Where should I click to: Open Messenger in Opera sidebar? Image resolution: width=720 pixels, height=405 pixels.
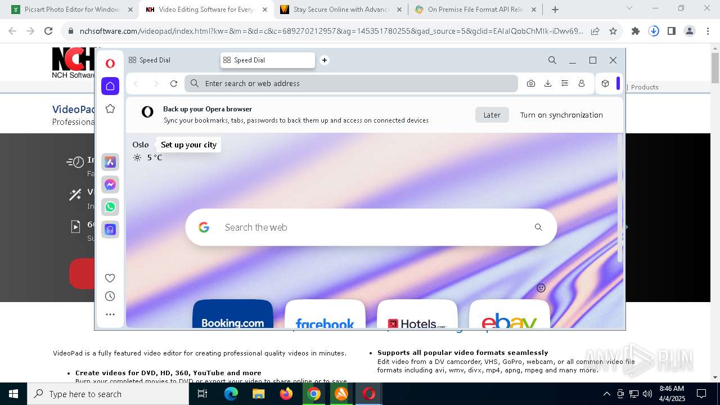[110, 184]
